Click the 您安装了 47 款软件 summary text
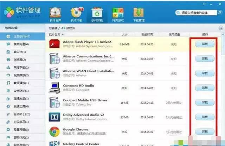Viewport: 225px width, 146px height. point(62,28)
